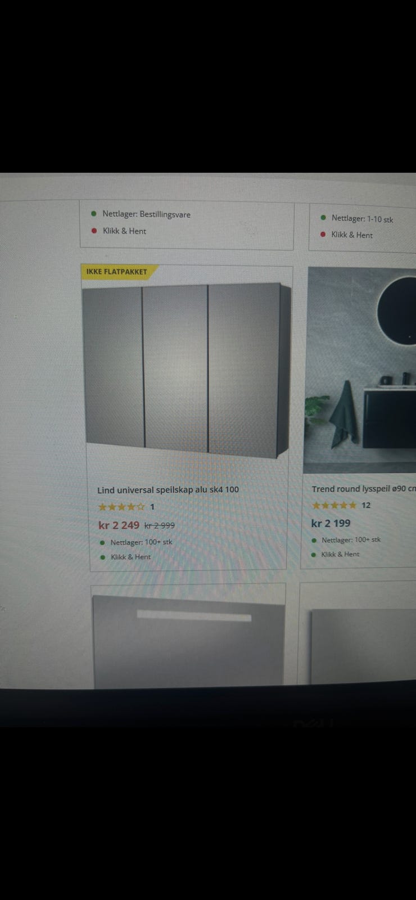Click the green Klikk & Hent status dot of the Lind speilskap
416x900 pixels.
click(x=102, y=557)
